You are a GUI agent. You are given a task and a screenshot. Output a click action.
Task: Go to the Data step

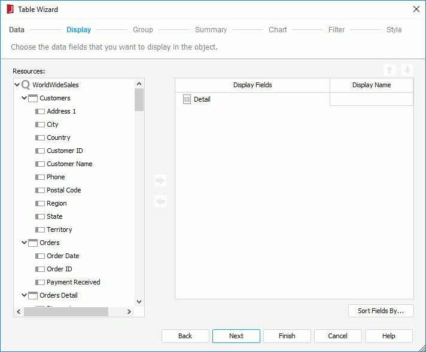pos(17,29)
